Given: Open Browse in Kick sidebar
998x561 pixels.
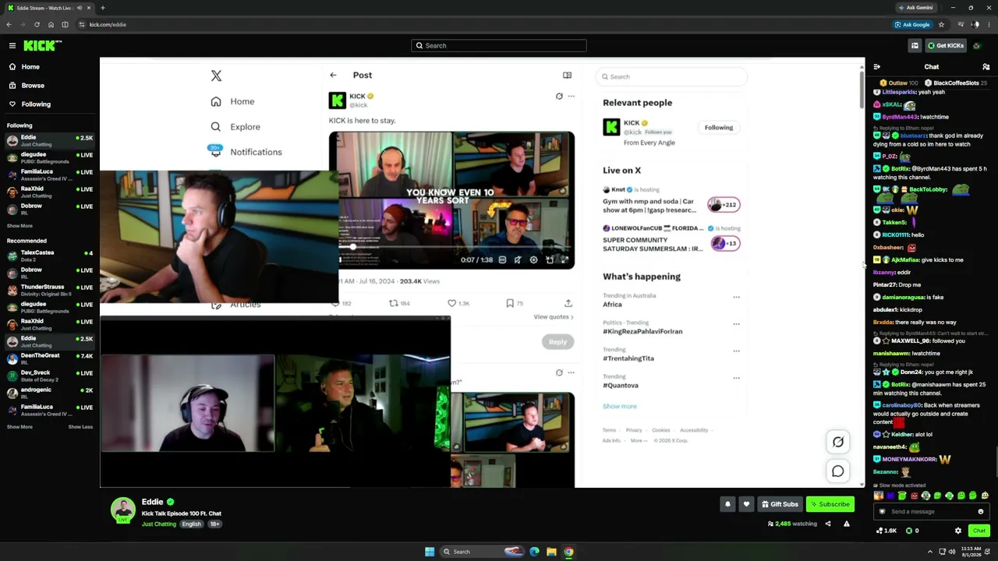Looking at the screenshot, I should (33, 86).
